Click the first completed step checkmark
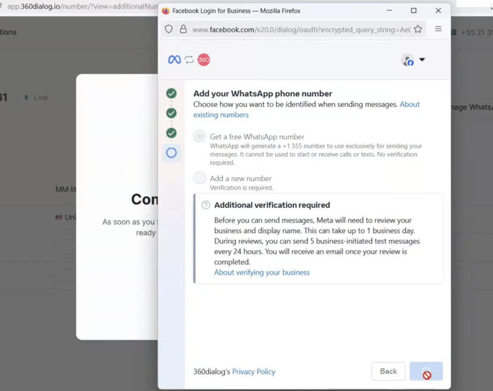Image resolution: width=493 pixels, height=391 pixels. (171, 93)
